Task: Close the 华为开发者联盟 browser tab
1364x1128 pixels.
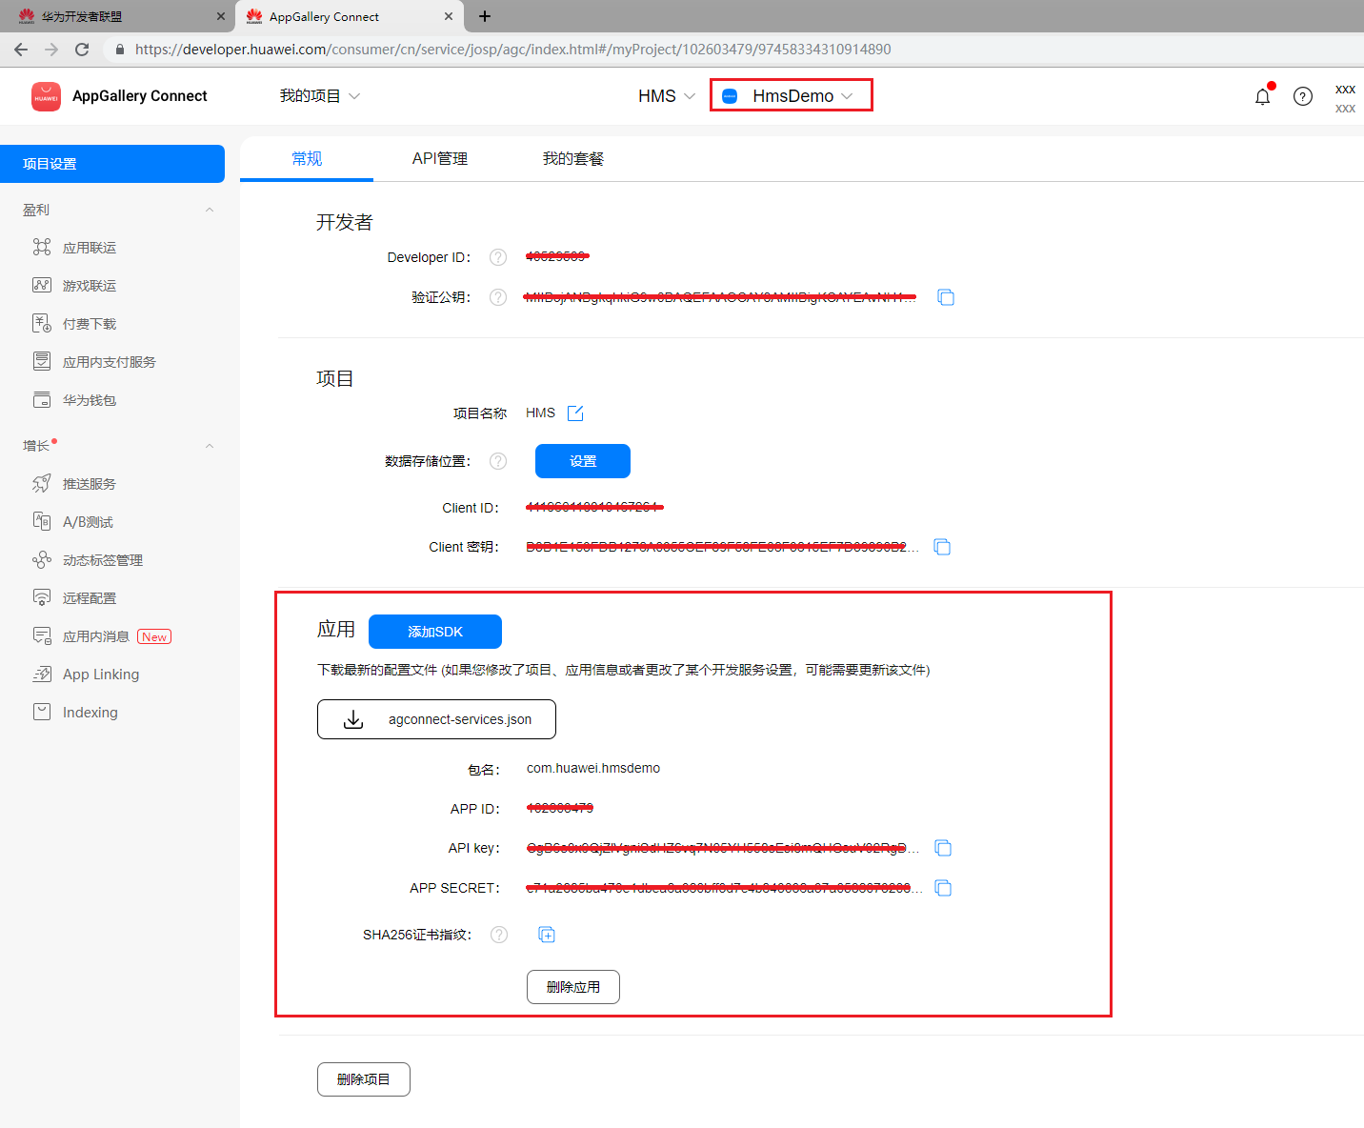Action: [x=221, y=16]
